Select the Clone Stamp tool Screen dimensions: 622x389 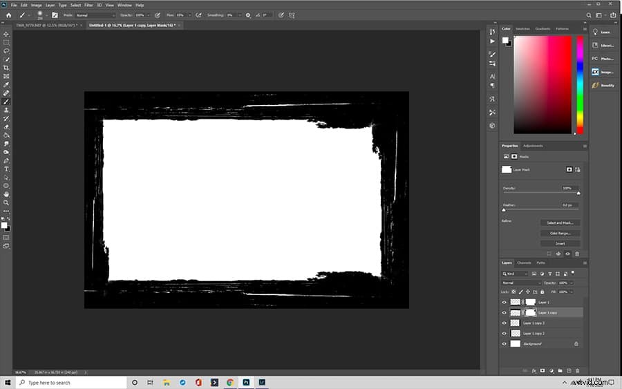click(6, 110)
